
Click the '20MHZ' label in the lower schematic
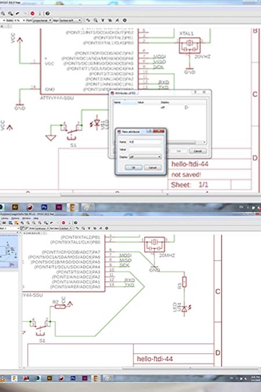point(167,256)
